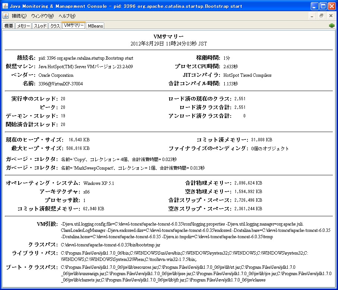Click the operating system value Windows XP 5.1
Viewport: 338px width, 290px height.
98,183
